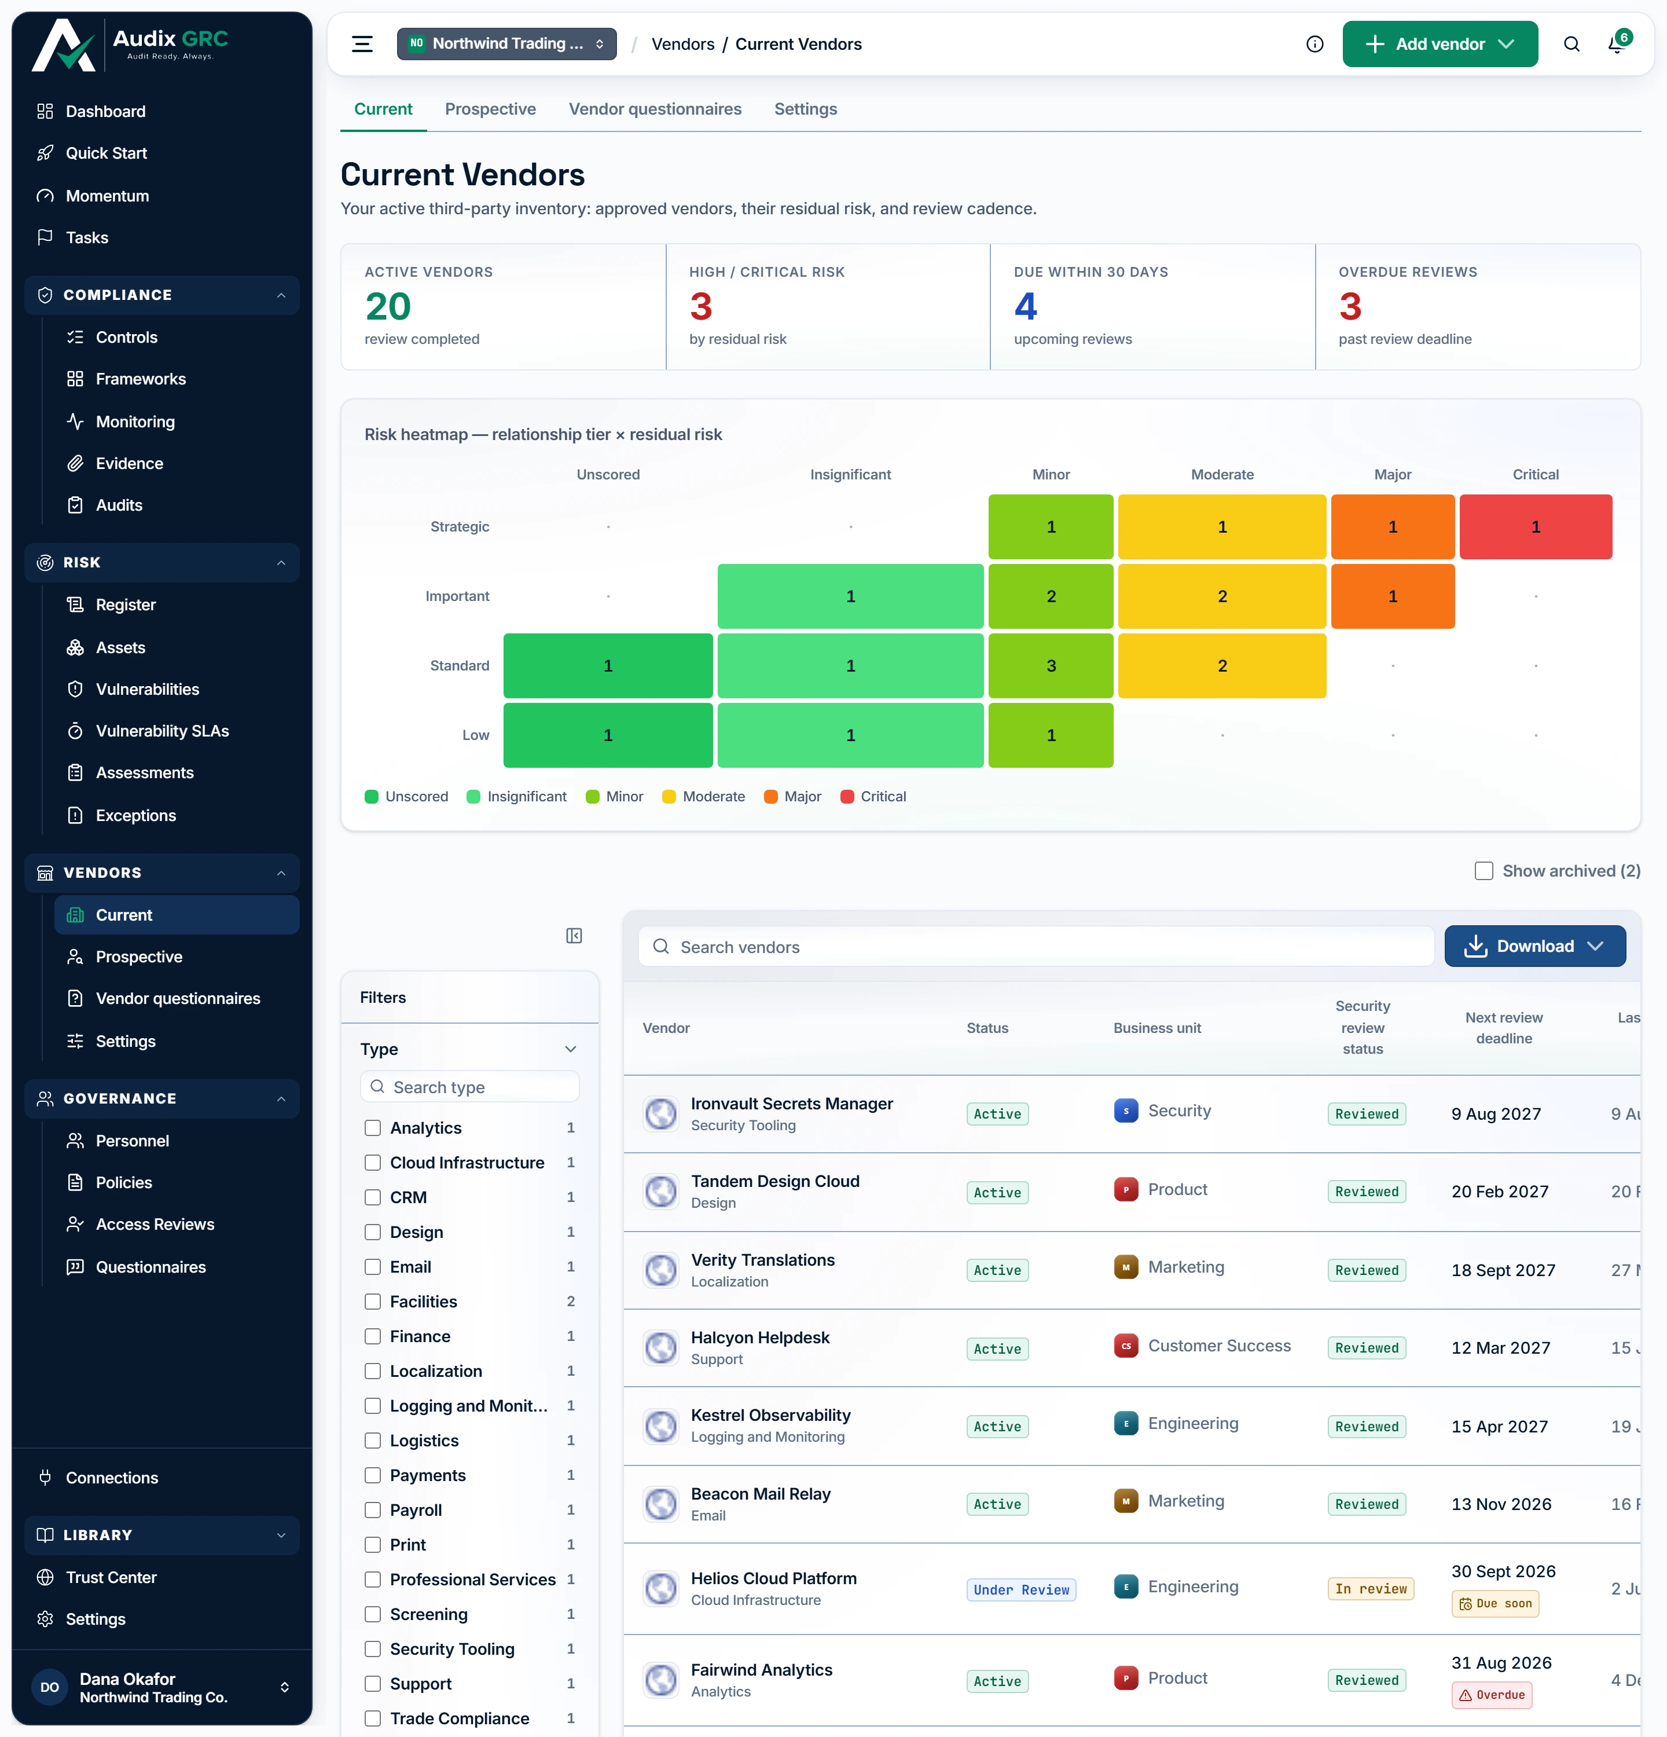Check the Trade Compliance type filter

pos(373,1718)
